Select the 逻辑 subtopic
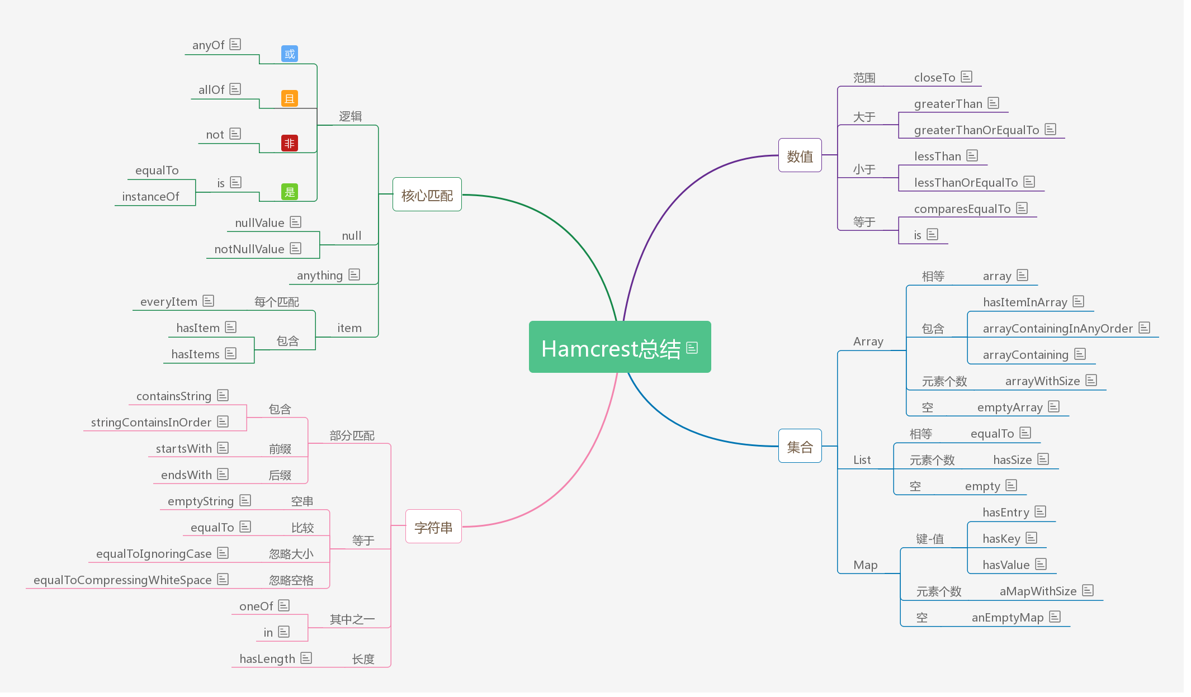 tap(351, 116)
